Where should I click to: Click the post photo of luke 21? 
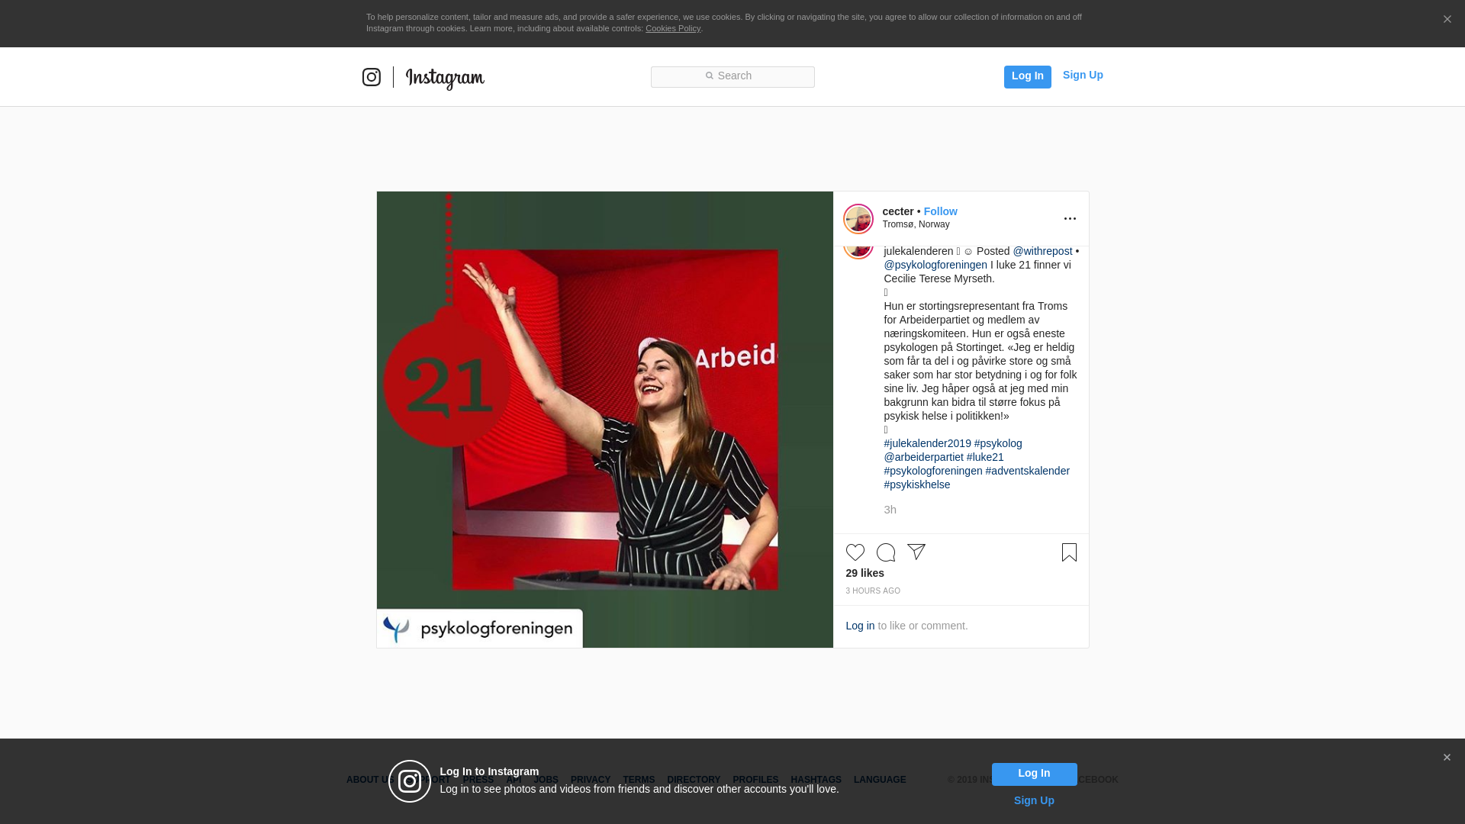pos(604,420)
